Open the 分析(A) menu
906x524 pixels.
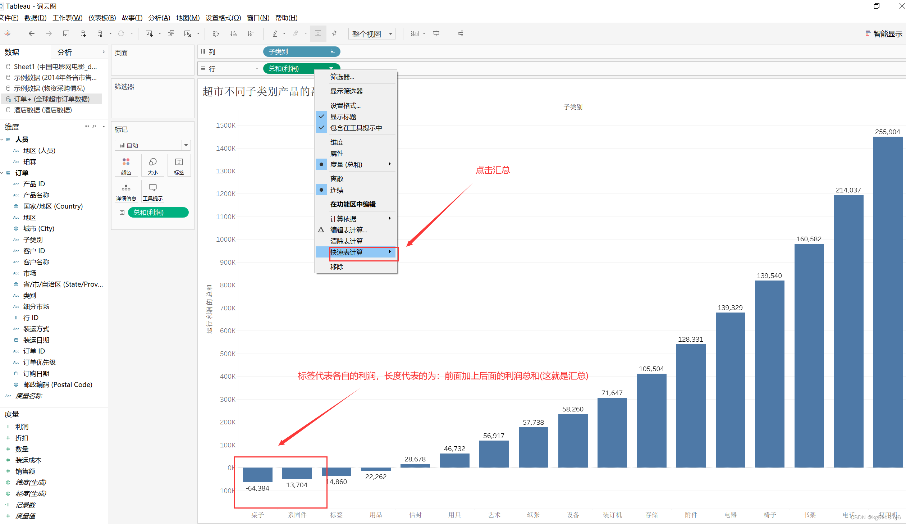click(x=159, y=18)
